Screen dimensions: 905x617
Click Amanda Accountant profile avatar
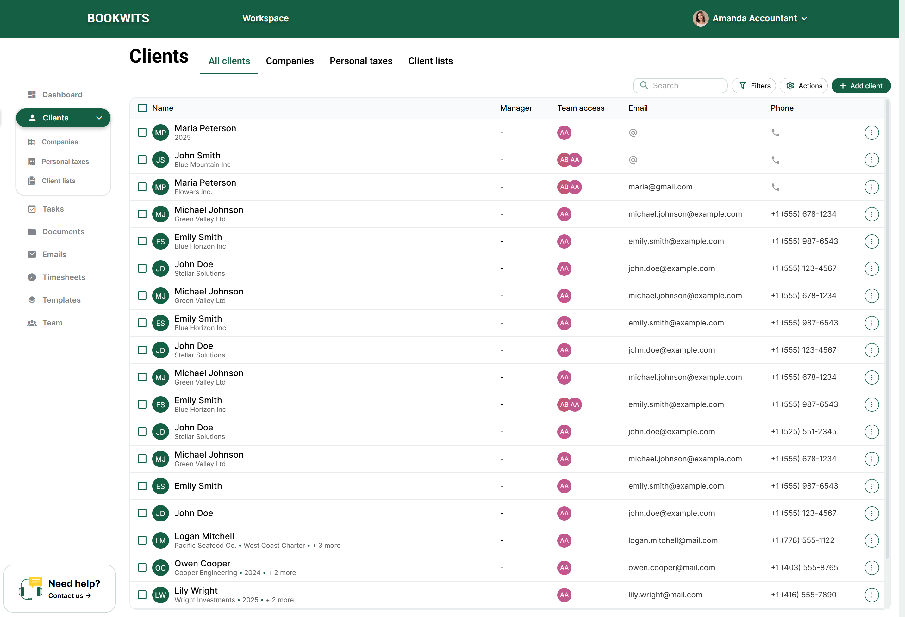coord(700,18)
